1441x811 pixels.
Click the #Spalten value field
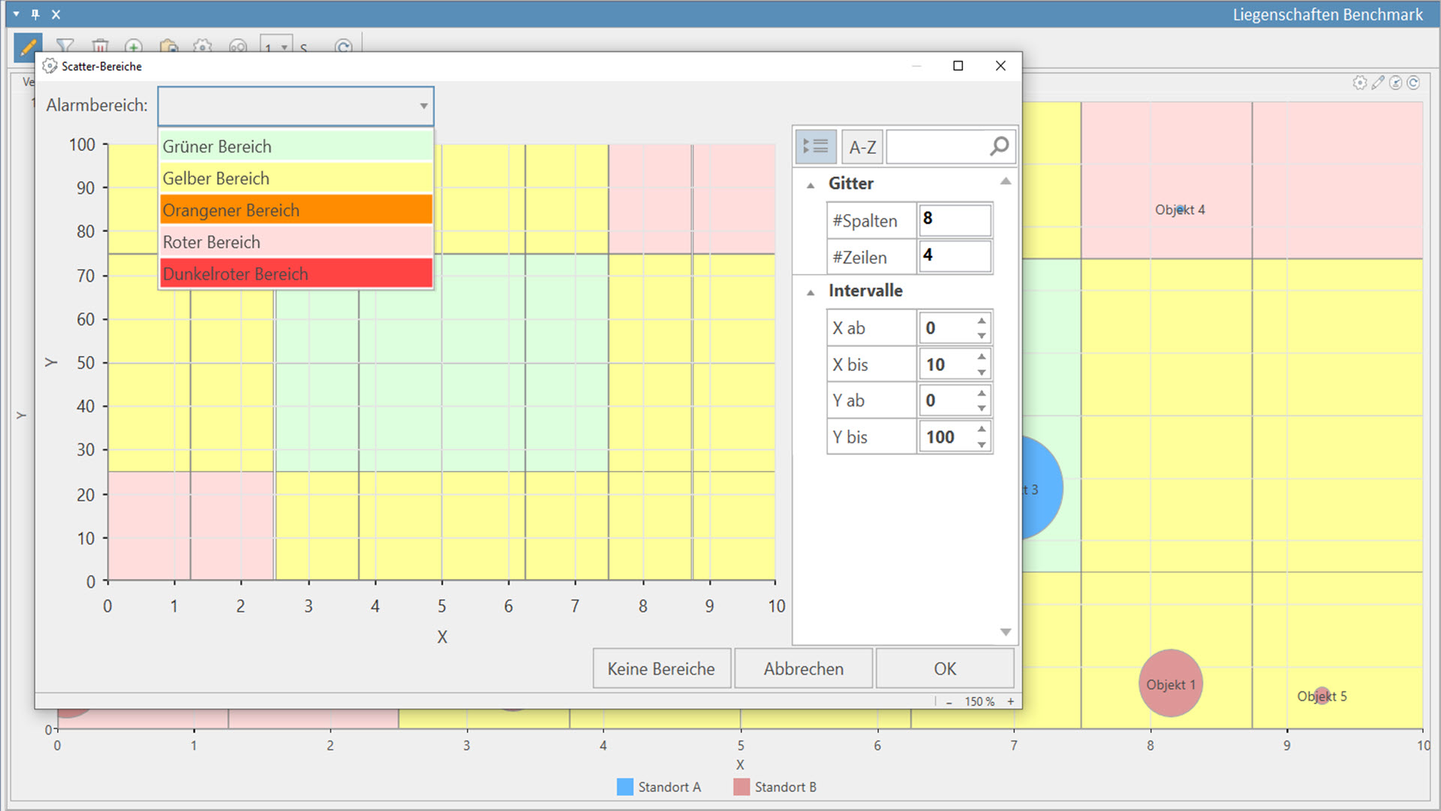(x=954, y=219)
